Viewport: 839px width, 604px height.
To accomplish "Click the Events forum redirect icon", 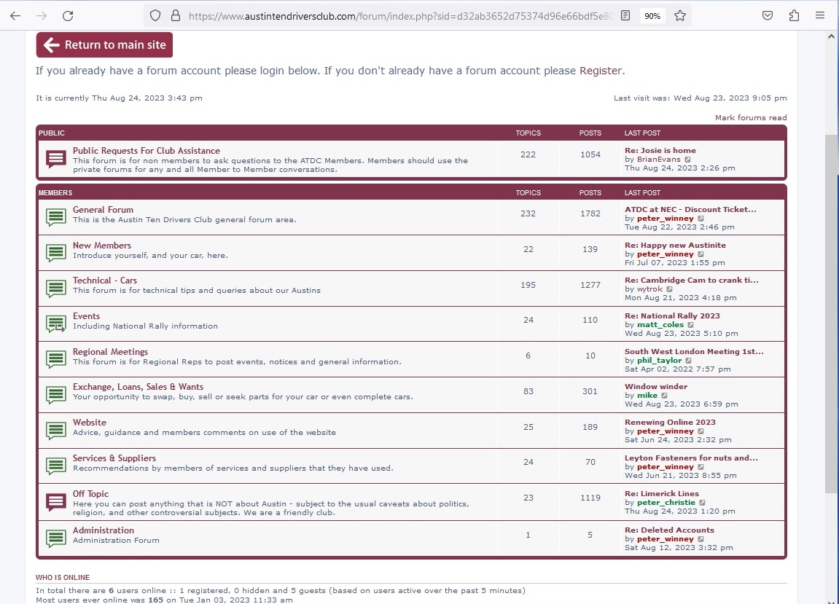I will [x=56, y=323].
